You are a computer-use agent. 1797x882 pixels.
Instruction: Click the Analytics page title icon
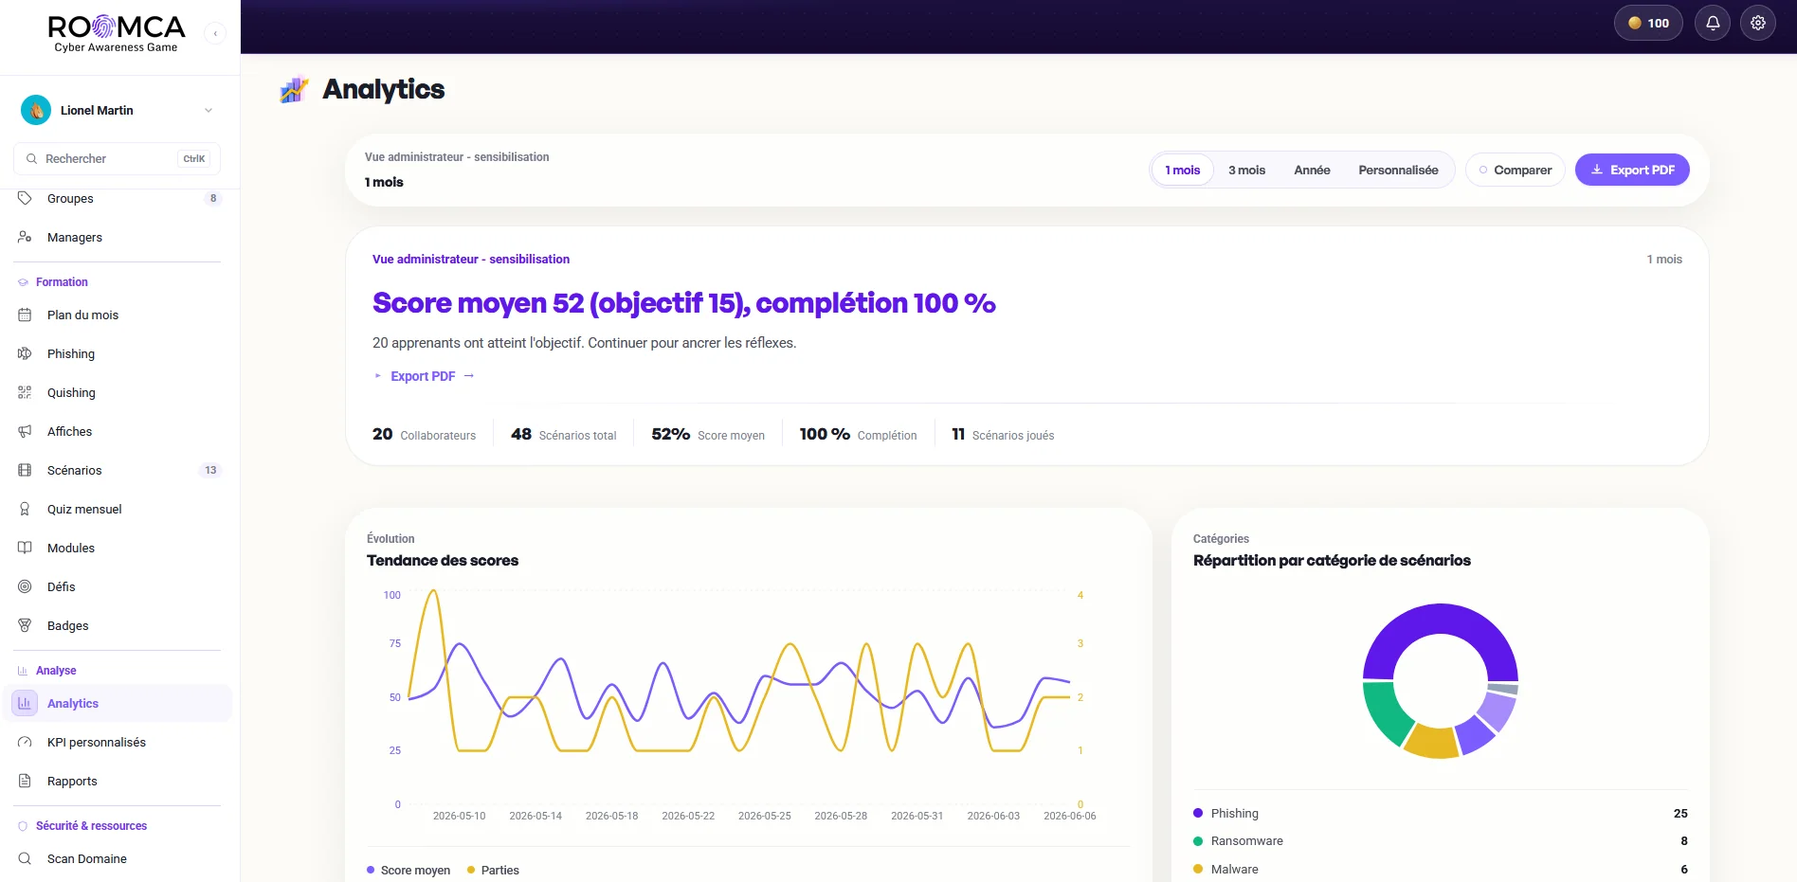[294, 89]
